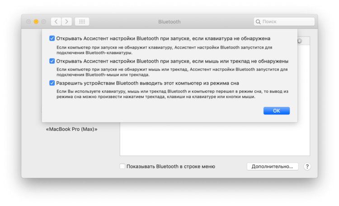Click the loading spinner in the devices list header
The width and height of the screenshot is (339, 206).
click(x=299, y=41)
